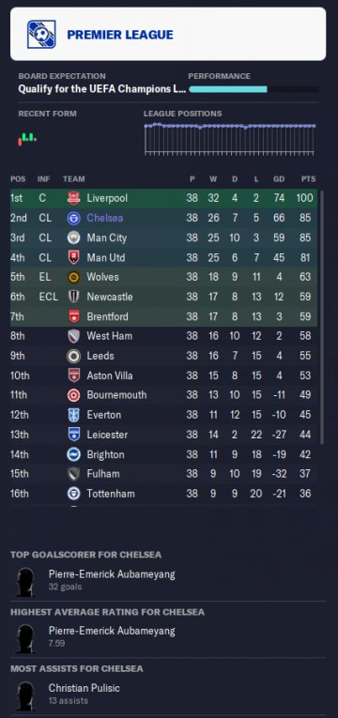Open the league positions history graph
Screen dimensions: 338x718
pyautogui.click(x=229, y=139)
